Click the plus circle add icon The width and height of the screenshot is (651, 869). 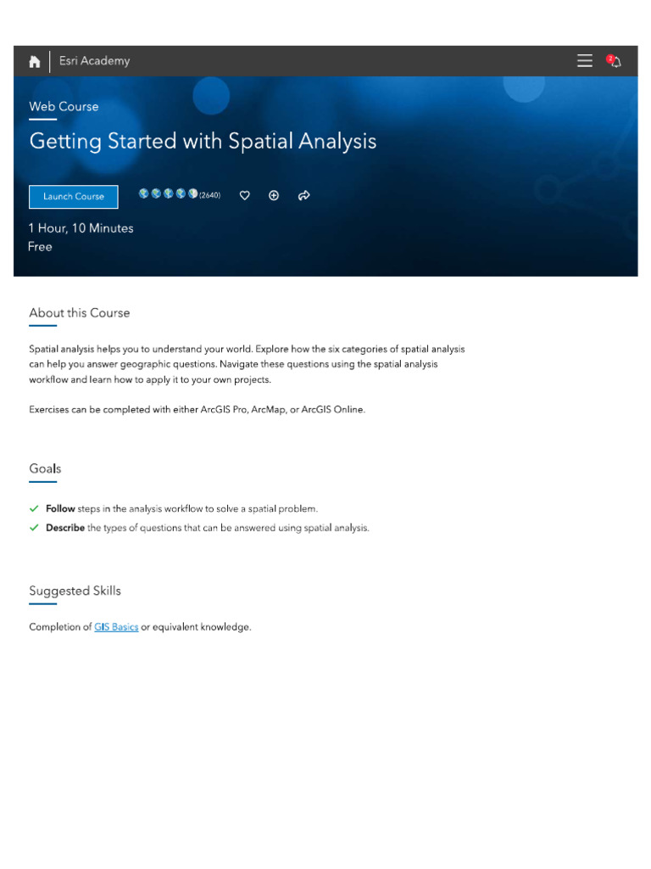(x=274, y=196)
